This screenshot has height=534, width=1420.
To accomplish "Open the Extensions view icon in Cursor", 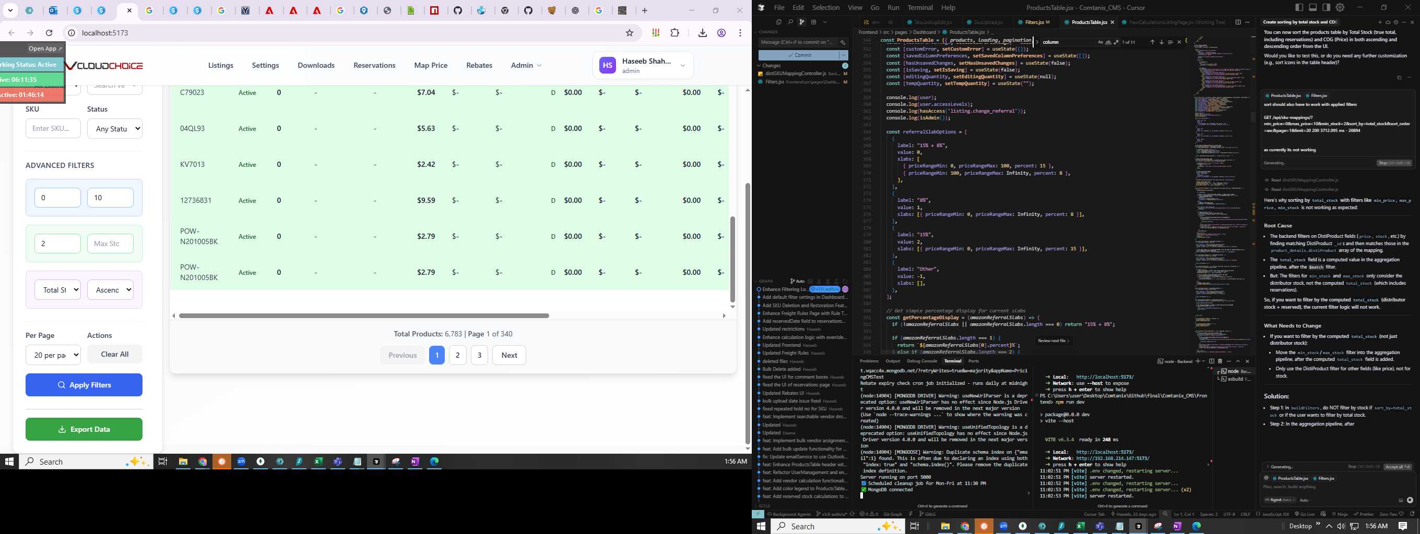I will pyautogui.click(x=813, y=22).
